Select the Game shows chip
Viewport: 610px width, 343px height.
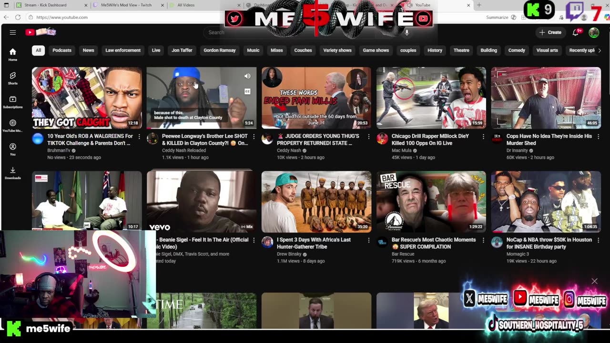click(x=376, y=50)
